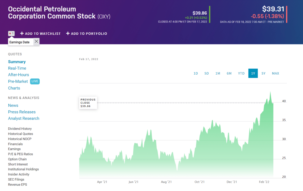
Task: Switch chart to 1M range
Action: click(x=218, y=73)
